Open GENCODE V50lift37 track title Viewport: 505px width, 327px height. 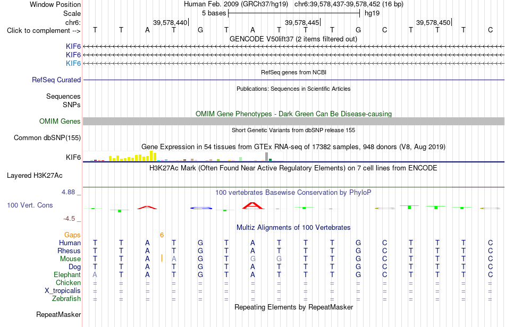(293, 39)
